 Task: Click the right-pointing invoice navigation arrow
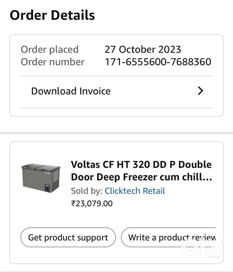point(200,91)
